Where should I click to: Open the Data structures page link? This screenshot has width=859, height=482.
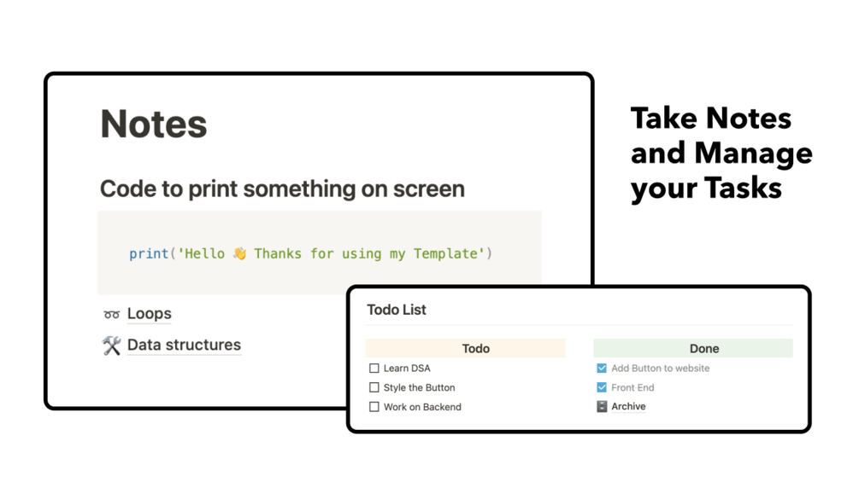tap(184, 345)
